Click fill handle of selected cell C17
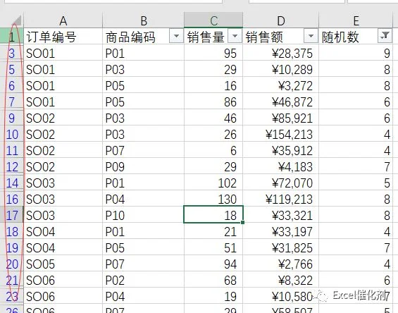398x313 pixels. coord(242,222)
